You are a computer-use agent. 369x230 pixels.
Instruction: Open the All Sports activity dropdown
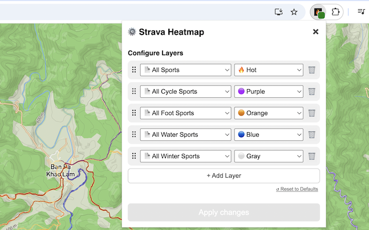click(186, 70)
